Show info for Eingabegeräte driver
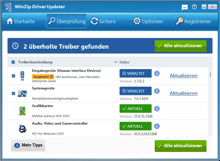 tap(157, 73)
